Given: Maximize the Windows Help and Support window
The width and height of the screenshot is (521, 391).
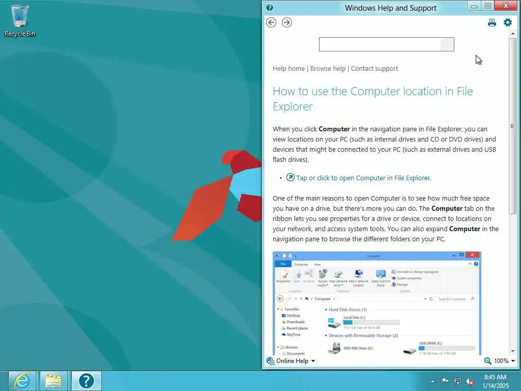Looking at the screenshot, I should [x=488, y=6].
